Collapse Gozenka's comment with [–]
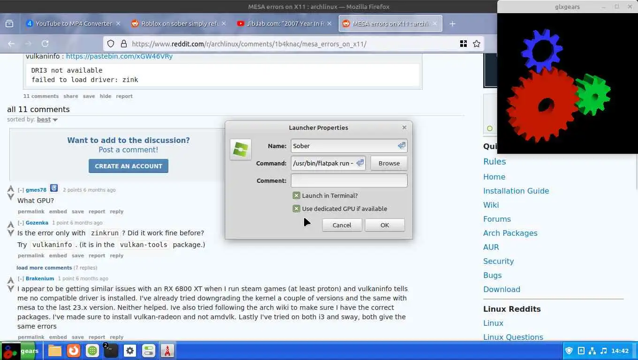Image resolution: width=638 pixels, height=360 pixels. (21, 223)
